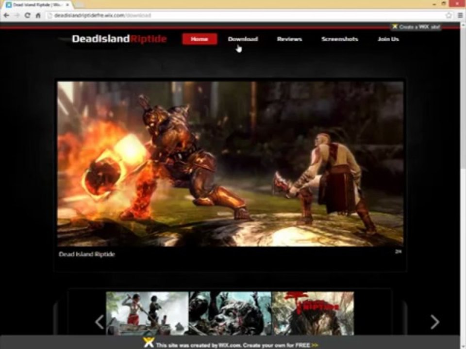Click the DeadIsland Riptide logo
Image resolution: width=466 pixels, height=349 pixels.
tap(119, 39)
